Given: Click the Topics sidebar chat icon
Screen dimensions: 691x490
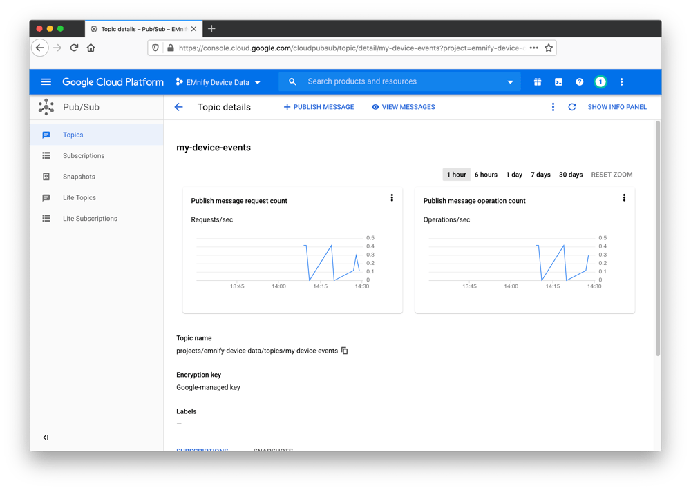Looking at the screenshot, I should [x=46, y=135].
